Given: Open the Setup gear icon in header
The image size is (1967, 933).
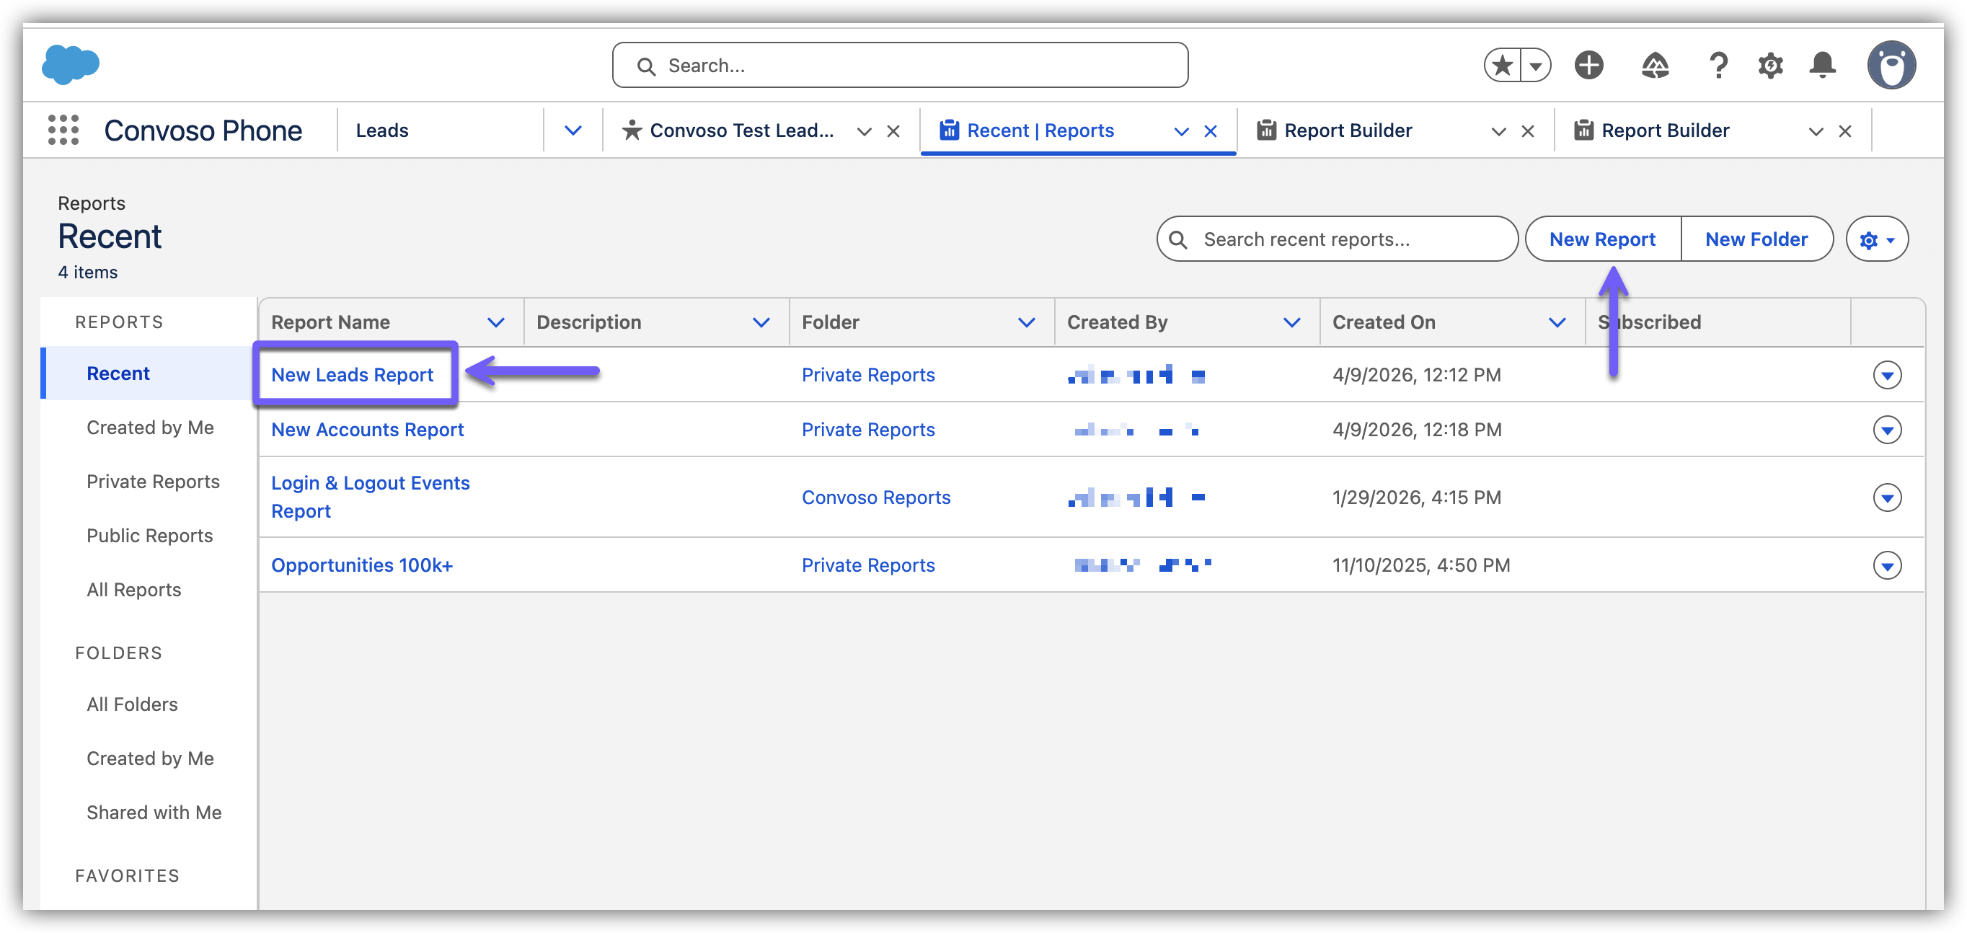Looking at the screenshot, I should click(1770, 65).
